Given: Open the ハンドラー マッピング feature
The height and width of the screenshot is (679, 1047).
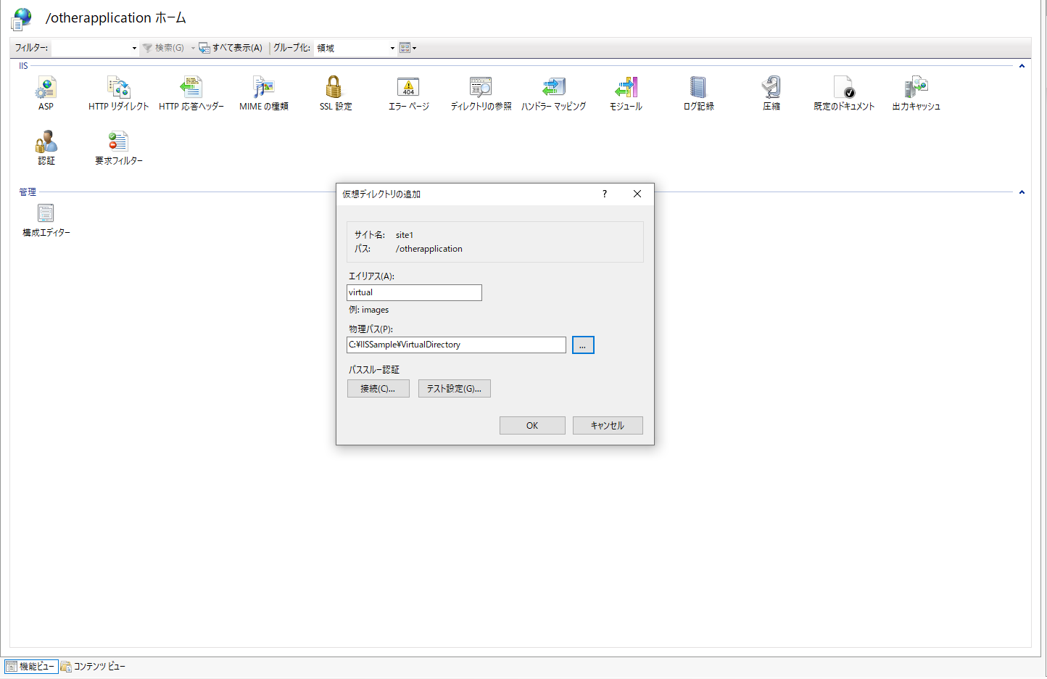Looking at the screenshot, I should pos(553,94).
